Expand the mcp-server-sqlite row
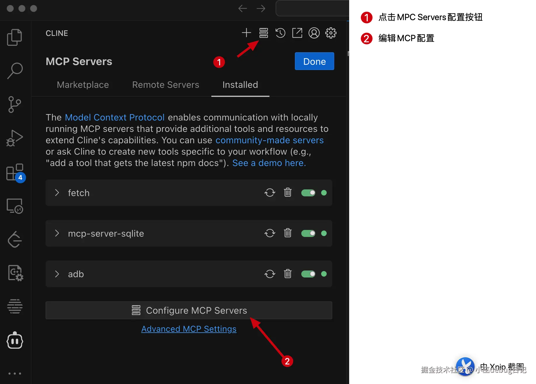Image resolution: width=536 pixels, height=384 pixels. [57, 233]
